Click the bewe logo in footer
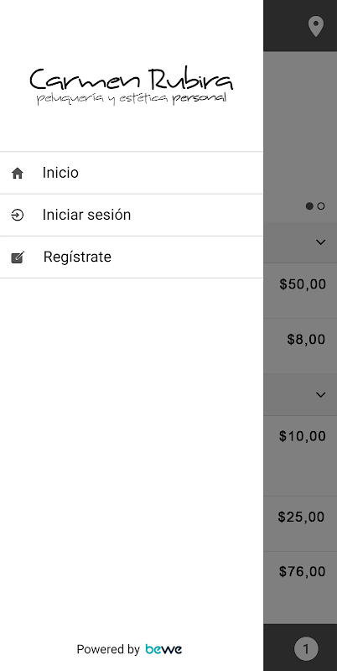 click(x=163, y=649)
